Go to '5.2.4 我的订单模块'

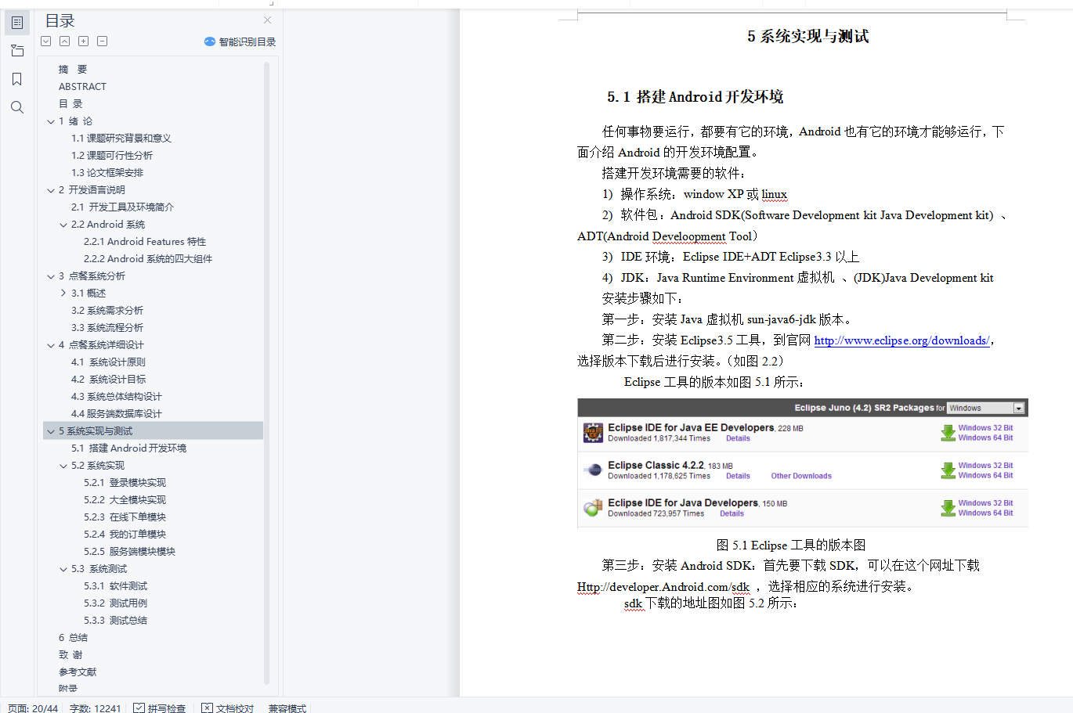[x=125, y=535]
